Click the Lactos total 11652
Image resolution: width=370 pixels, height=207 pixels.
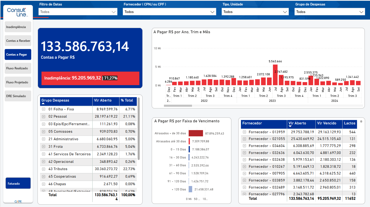click(350, 198)
